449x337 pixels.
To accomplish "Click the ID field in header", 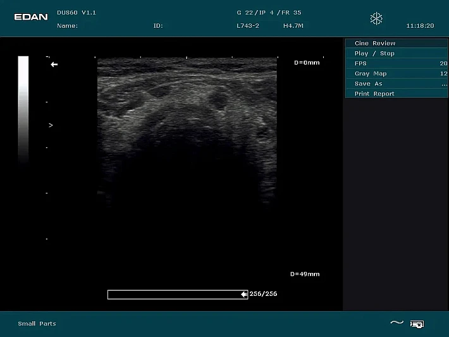I will (x=158, y=26).
